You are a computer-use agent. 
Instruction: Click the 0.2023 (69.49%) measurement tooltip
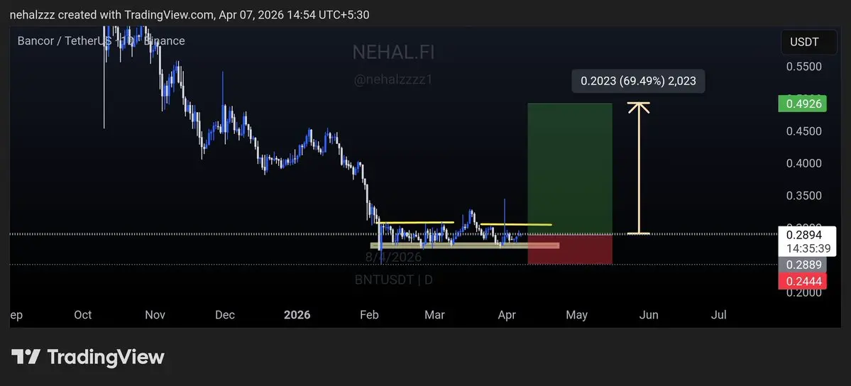pyautogui.click(x=637, y=82)
